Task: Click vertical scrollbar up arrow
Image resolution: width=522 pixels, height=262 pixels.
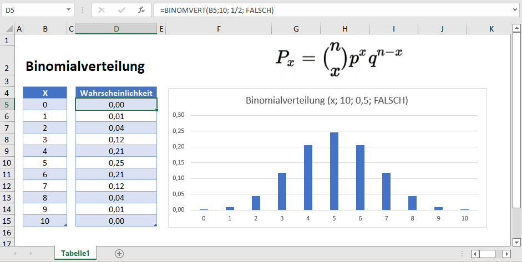Action: (516, 28)
